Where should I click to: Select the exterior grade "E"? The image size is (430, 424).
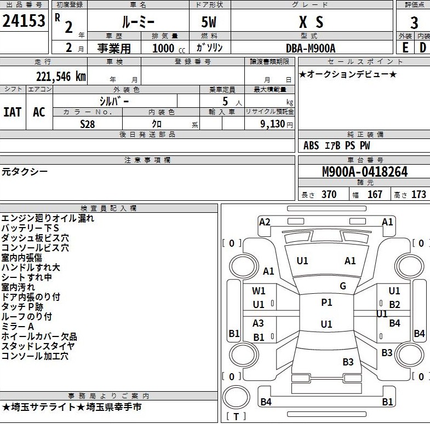[x=405, y=48]
